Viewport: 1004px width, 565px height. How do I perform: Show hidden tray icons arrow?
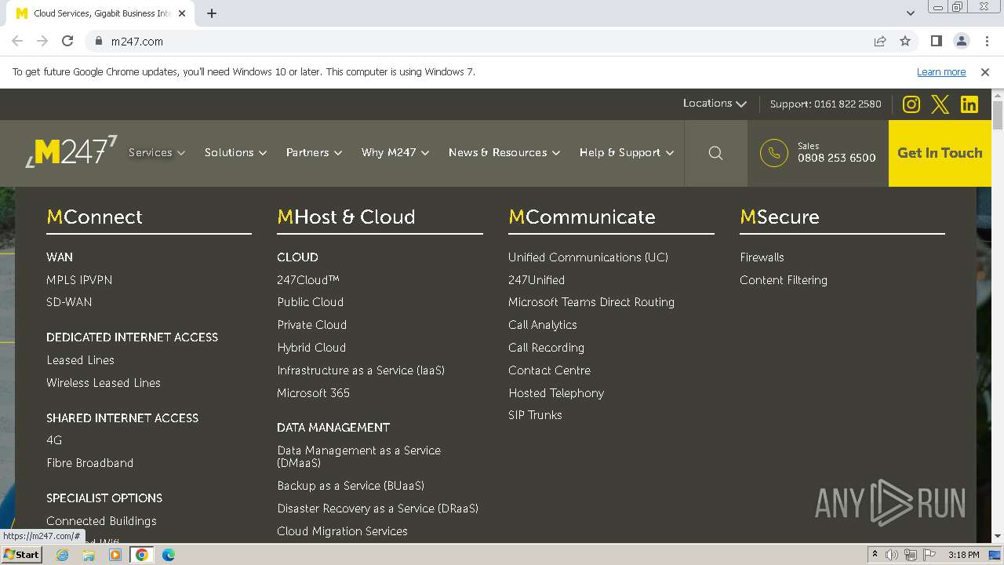pyautogui.click(x=875, y=555)
